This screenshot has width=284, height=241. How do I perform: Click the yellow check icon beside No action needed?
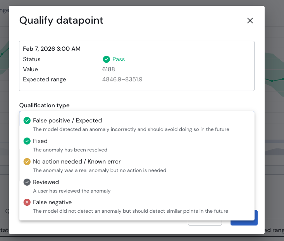coord(27,162)
